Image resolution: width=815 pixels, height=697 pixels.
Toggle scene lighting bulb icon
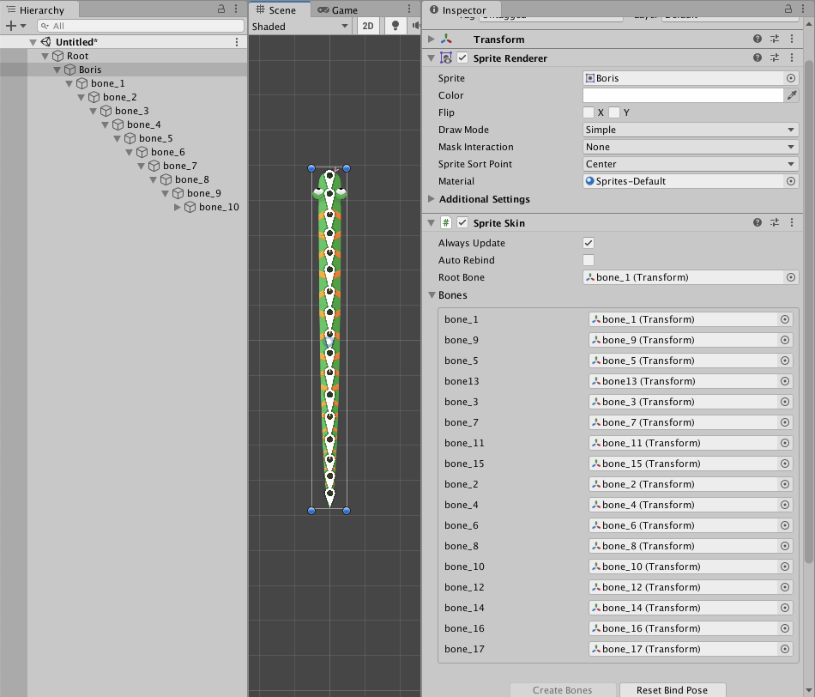(395, 27)
